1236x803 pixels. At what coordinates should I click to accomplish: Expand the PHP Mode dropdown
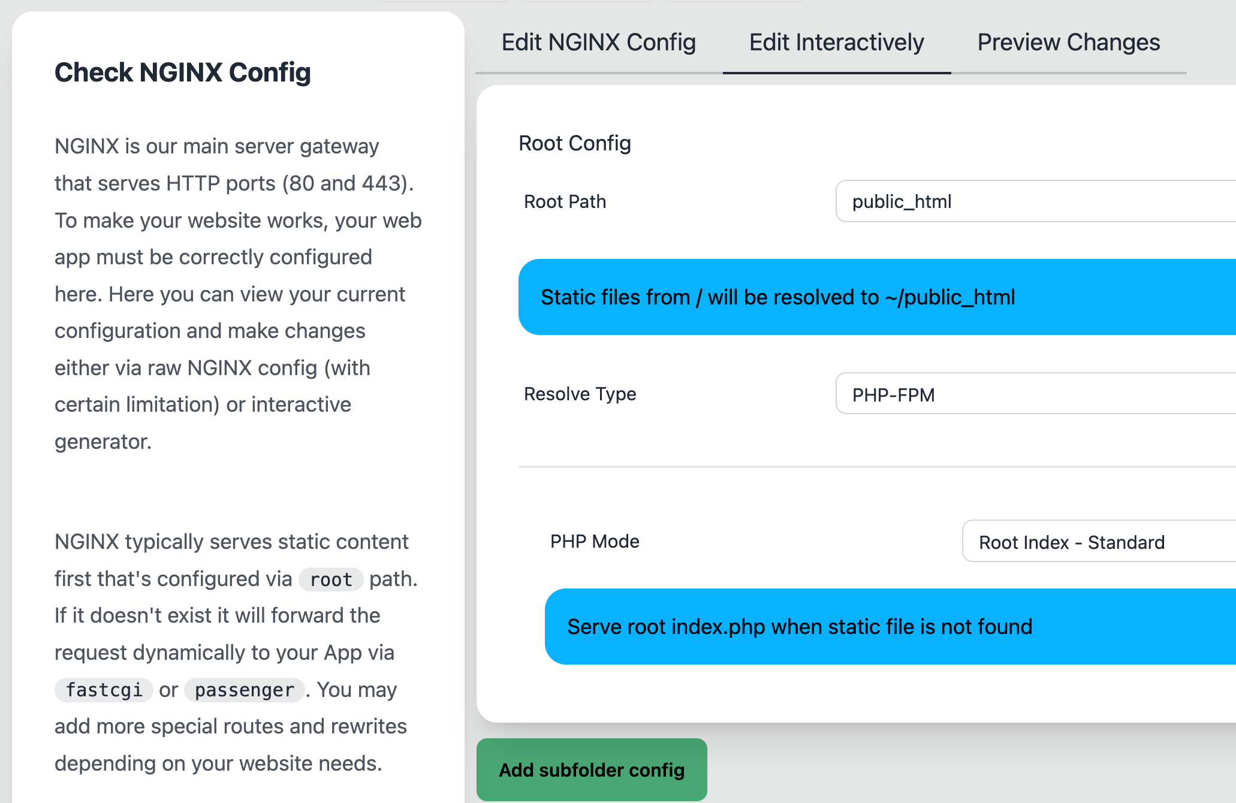point(1098,542)
